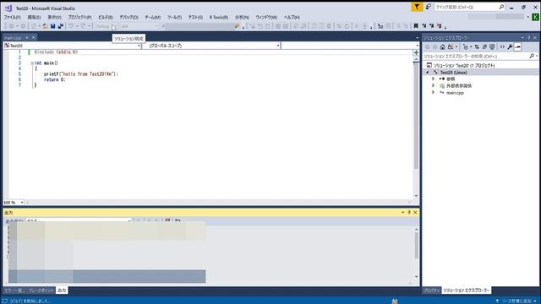Click the #include <stdio.h> line
Viewport: 541px width, 304px height.
(x=56, y=52)
